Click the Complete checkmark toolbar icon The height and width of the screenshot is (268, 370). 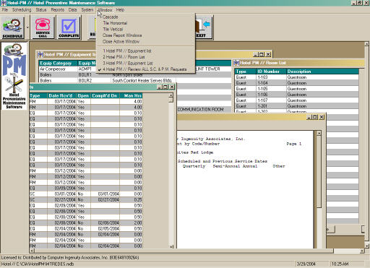point(69,27)
